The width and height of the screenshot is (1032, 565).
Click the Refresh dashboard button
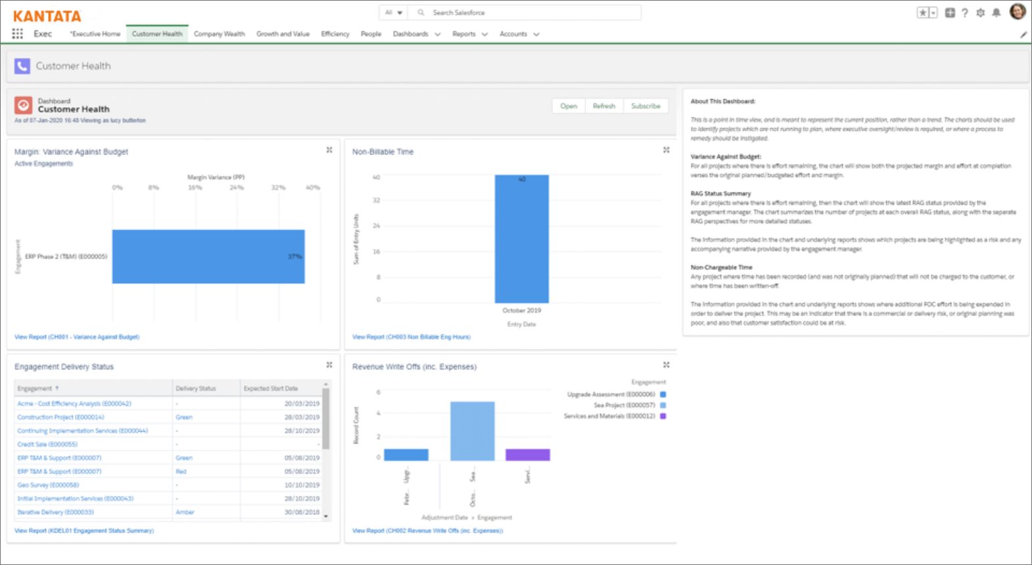pos(604,106)
